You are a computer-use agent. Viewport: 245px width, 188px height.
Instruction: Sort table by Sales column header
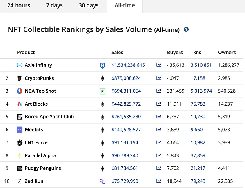(117, 53)
